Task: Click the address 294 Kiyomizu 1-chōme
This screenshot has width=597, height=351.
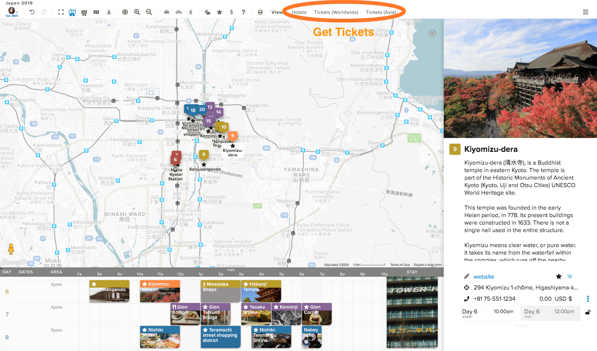Action: [526, 288]
